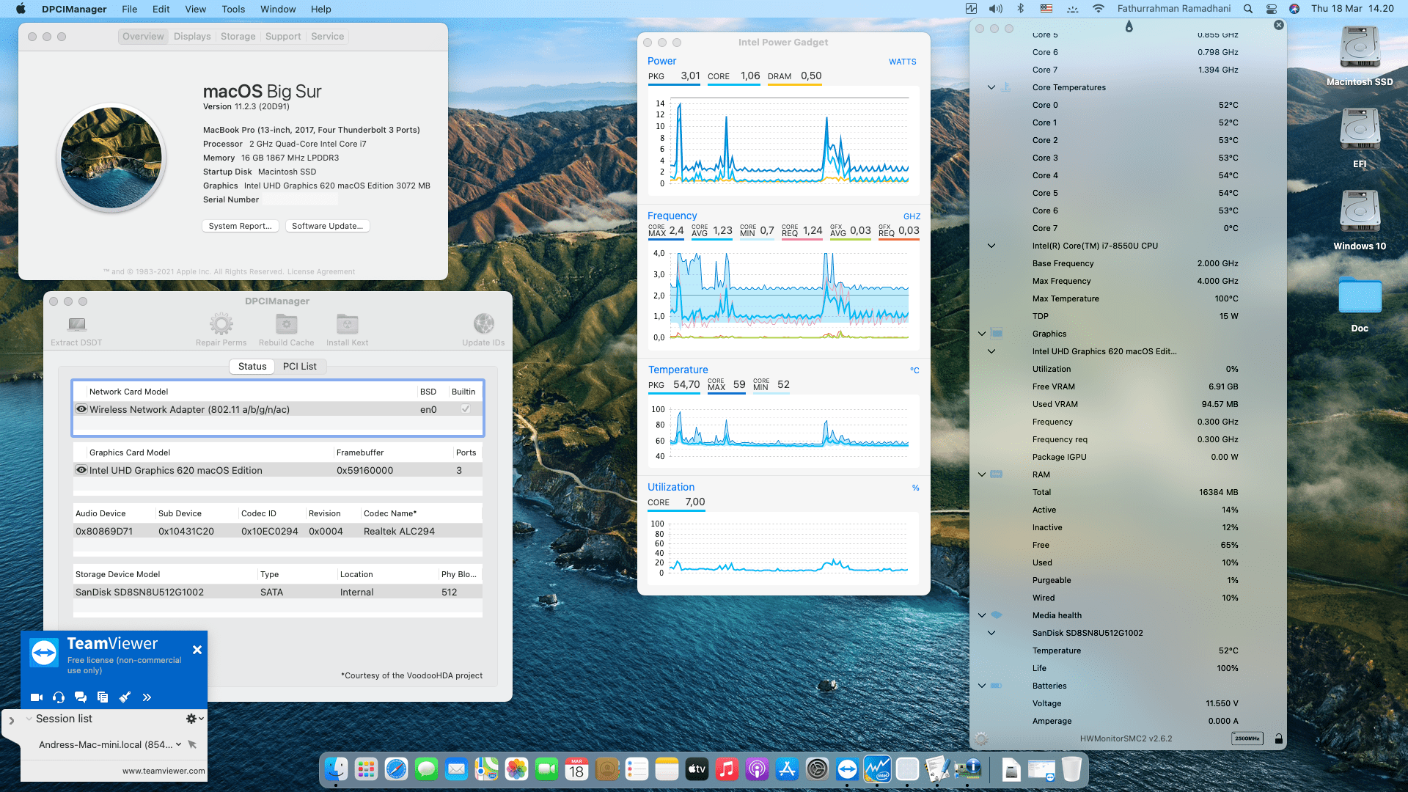1408x792 pixels.
Task: Open www.teamviewer.com link
Action: (x=164, y=771)
